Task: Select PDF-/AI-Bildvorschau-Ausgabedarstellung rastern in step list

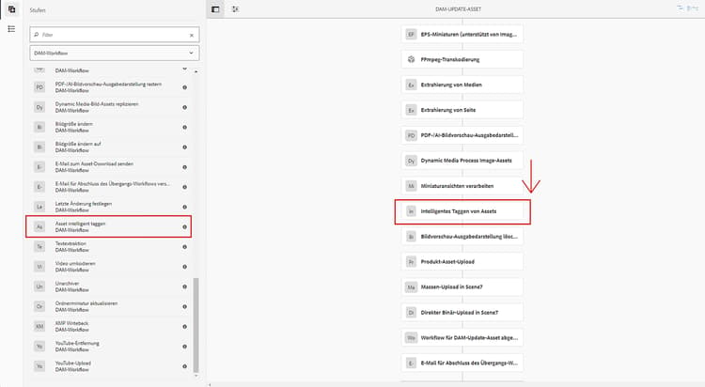Action: 109,87
